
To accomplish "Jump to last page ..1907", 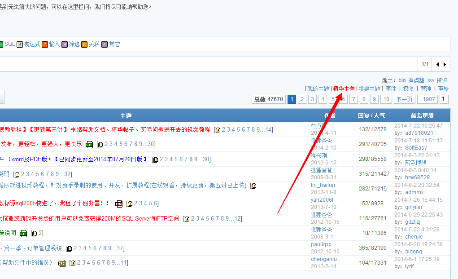I will point(427,99).
